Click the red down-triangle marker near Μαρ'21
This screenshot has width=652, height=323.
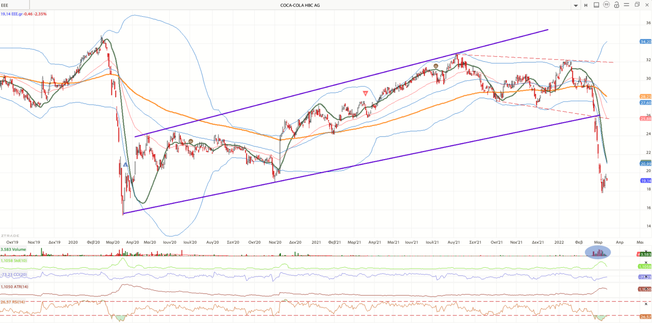point(365,93)
